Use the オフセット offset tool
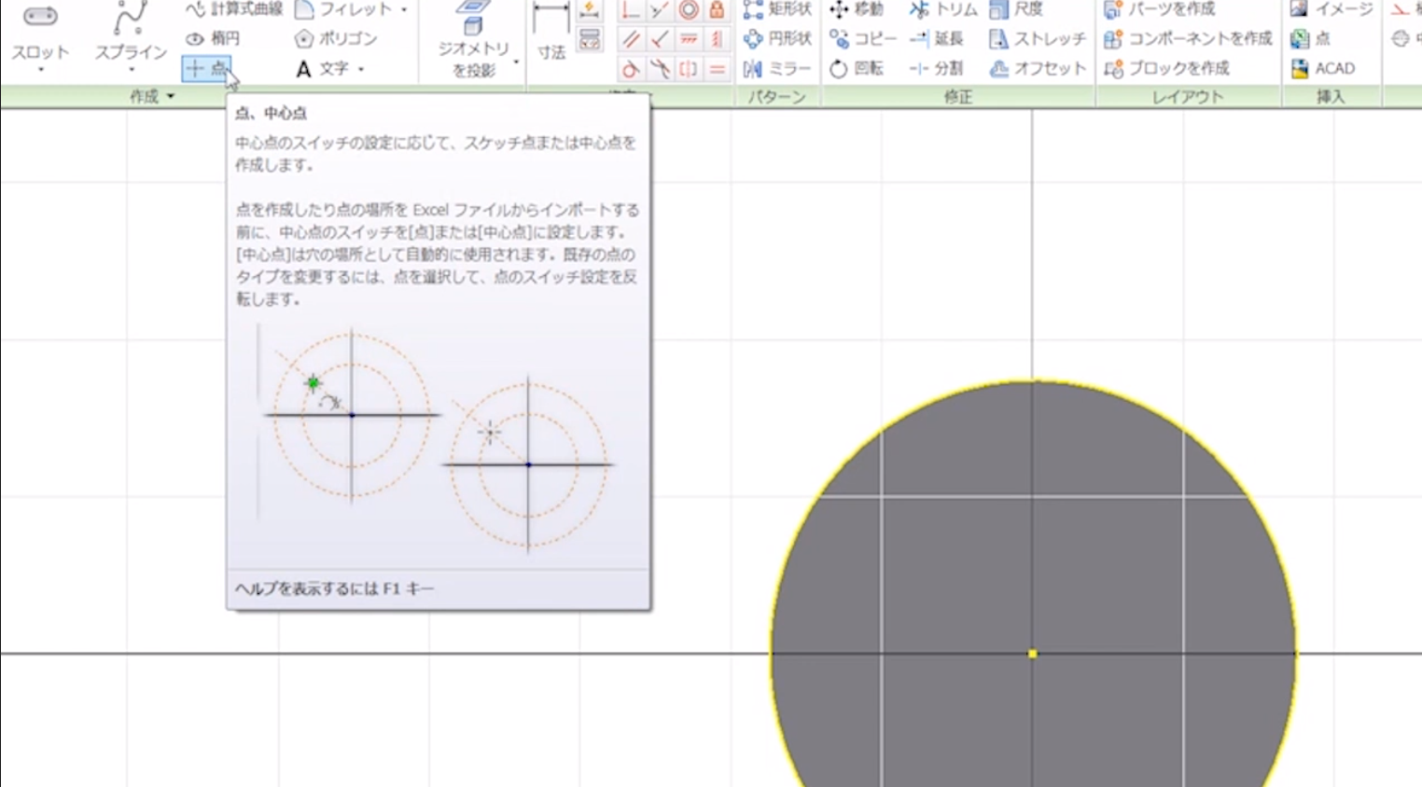Screen dimensions: 1422x787 [x=1038, y=69]
